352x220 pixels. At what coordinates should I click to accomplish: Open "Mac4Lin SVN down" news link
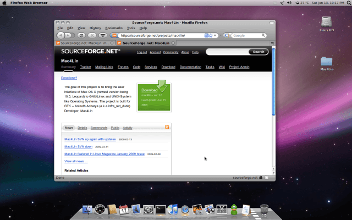tap(78, 147)
